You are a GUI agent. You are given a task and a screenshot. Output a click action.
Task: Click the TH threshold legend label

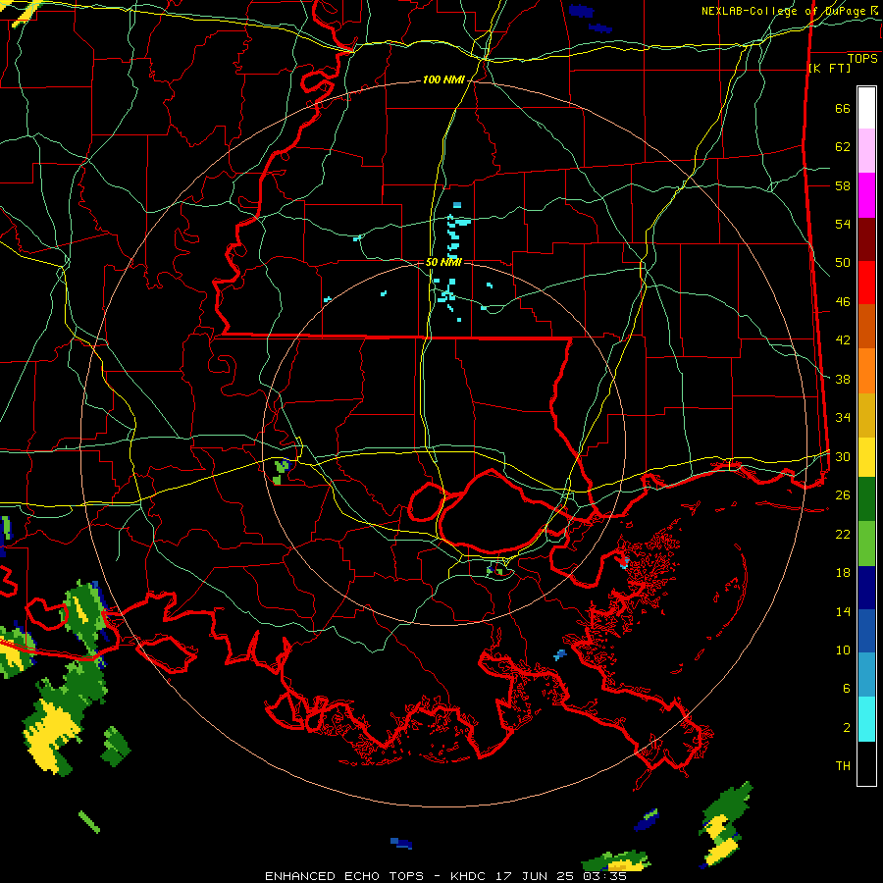click(843, 766)
